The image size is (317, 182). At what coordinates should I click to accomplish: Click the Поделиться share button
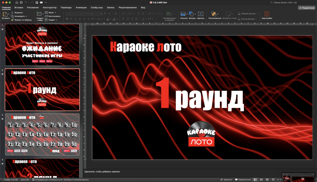tap(306, 8)
